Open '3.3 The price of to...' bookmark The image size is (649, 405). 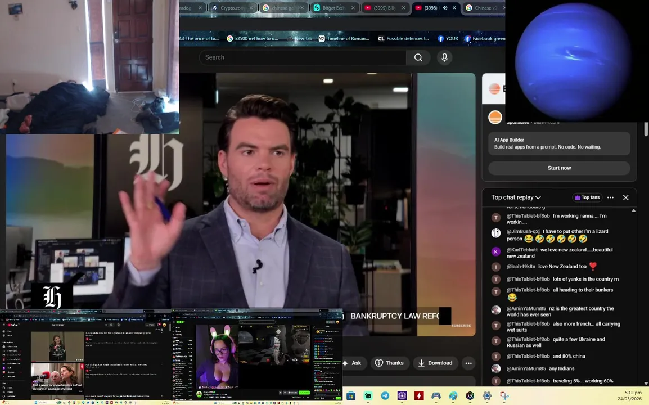pos(199,38)
